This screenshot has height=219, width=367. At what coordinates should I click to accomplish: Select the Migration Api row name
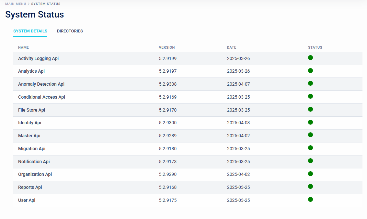[x=32, y=149]
